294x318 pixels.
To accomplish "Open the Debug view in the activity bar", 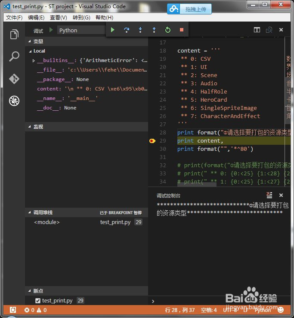I will [14, 100].
